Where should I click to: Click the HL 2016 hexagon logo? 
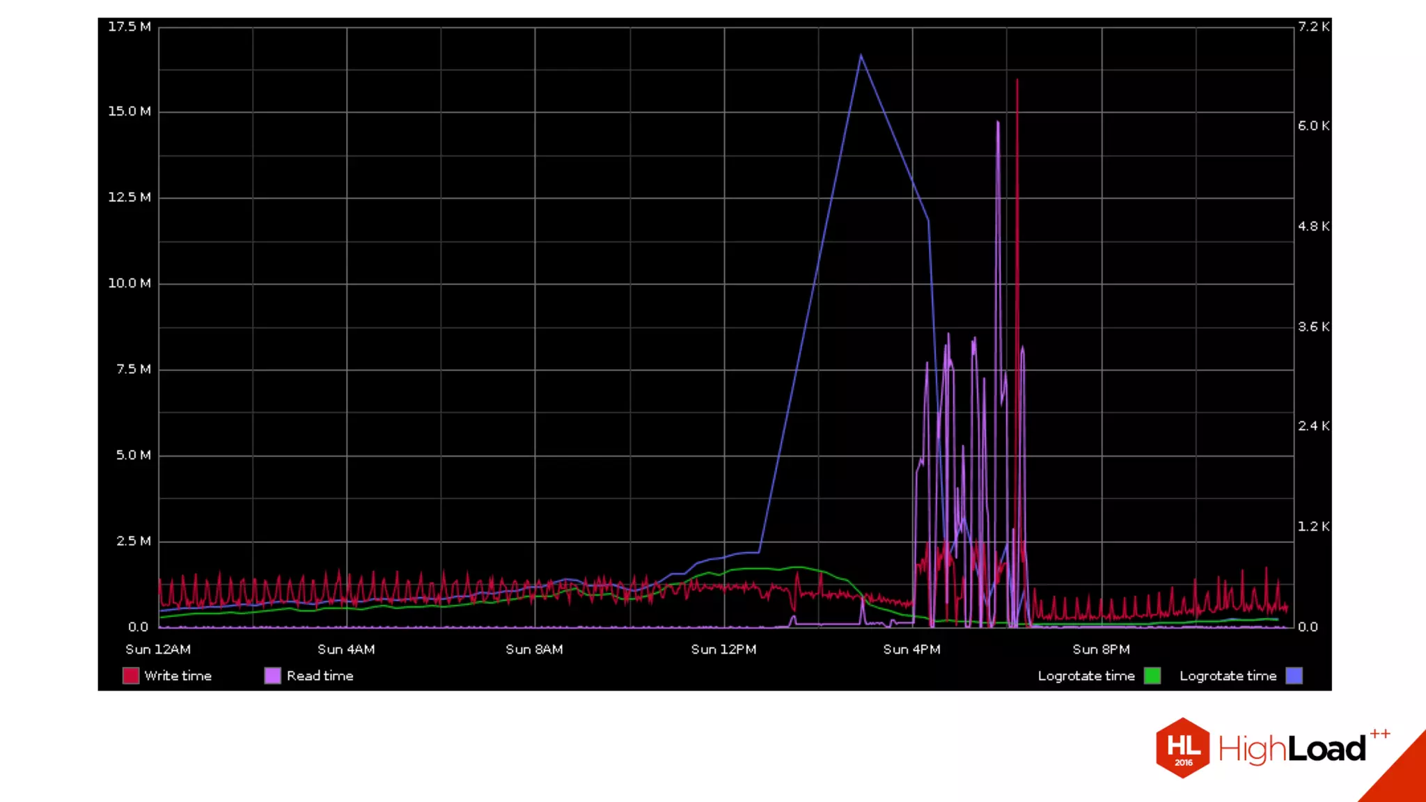tap(1182, 748)
